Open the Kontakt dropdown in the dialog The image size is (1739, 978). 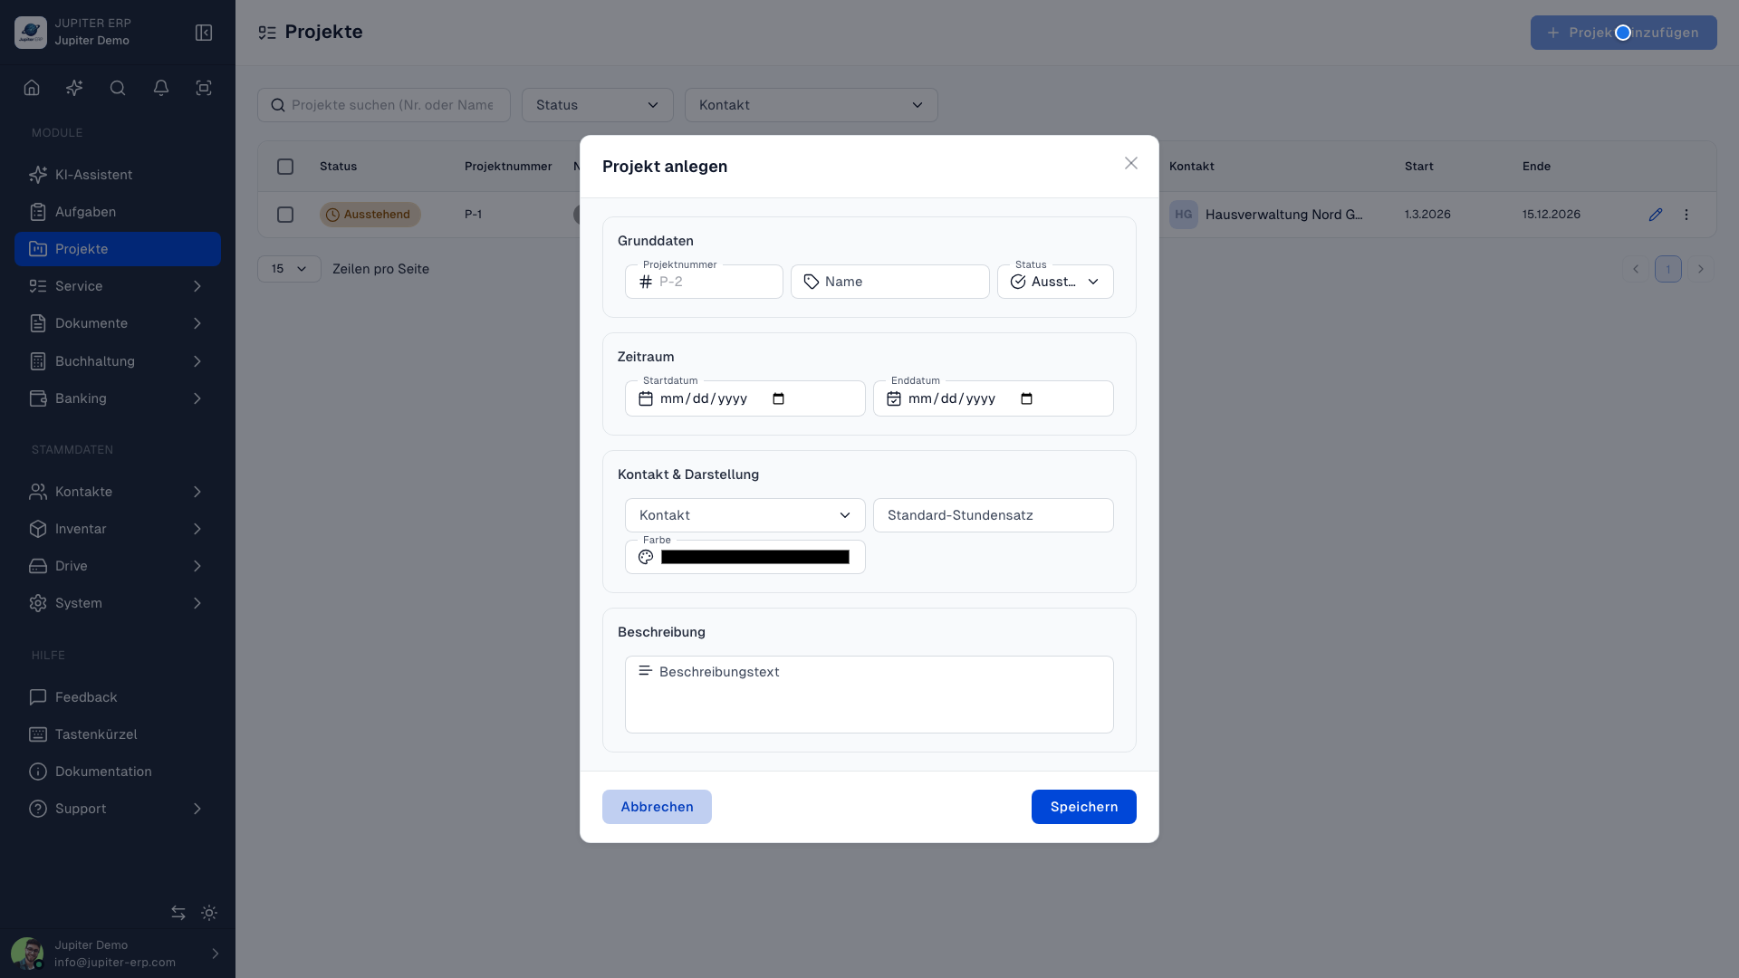(x=745, y=515)
